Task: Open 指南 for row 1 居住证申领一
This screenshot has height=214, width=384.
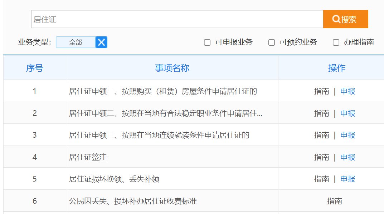Action: click(x=321, y=91)
